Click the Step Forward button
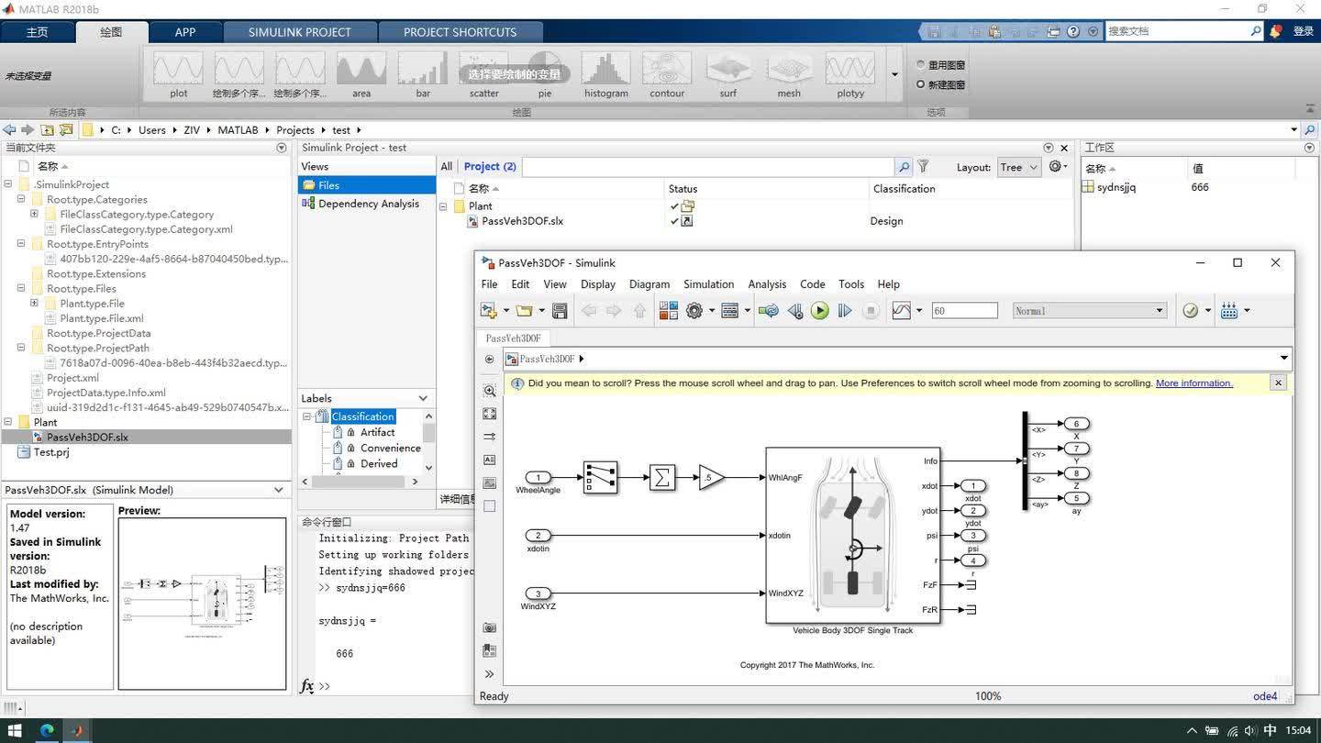This screenshot has width=1321, height=743. pyautogui.click(x=845, y=311)
